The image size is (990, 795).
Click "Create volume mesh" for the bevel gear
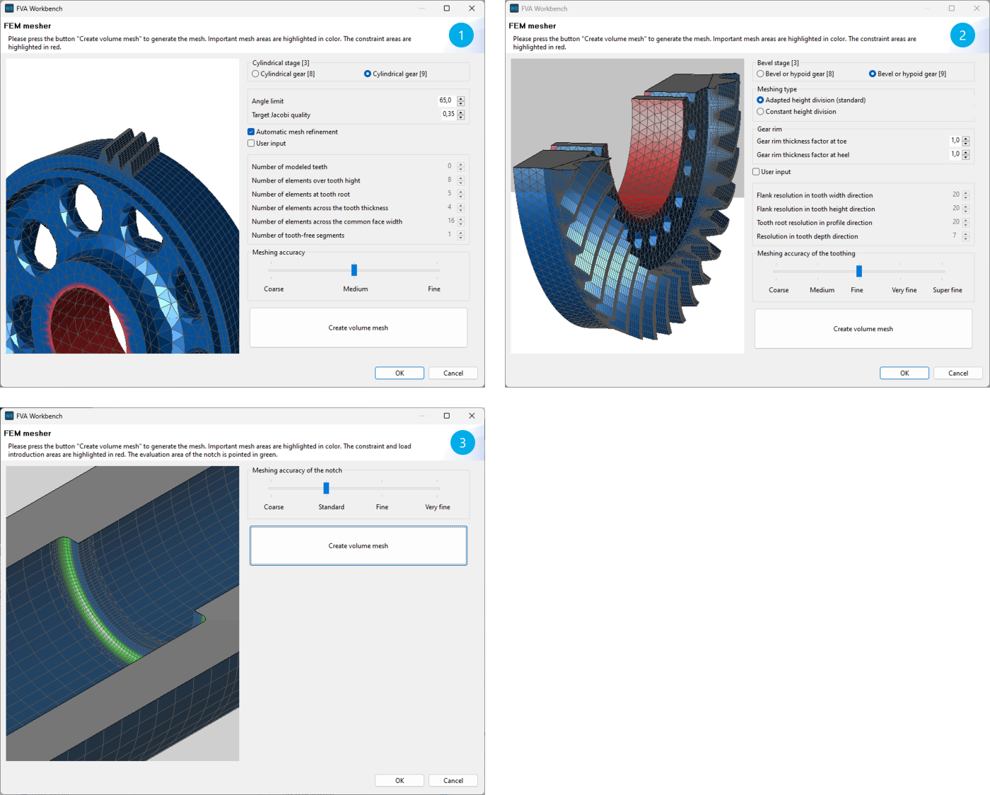click(x=863, y=328)
